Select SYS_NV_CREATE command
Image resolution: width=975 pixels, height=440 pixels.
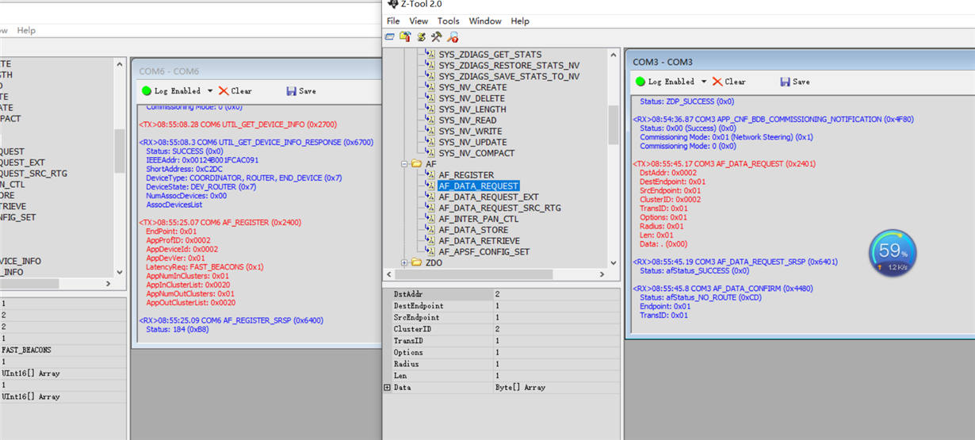tap(472, 87)
